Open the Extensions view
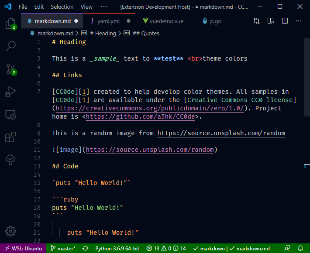 (10, 137)
